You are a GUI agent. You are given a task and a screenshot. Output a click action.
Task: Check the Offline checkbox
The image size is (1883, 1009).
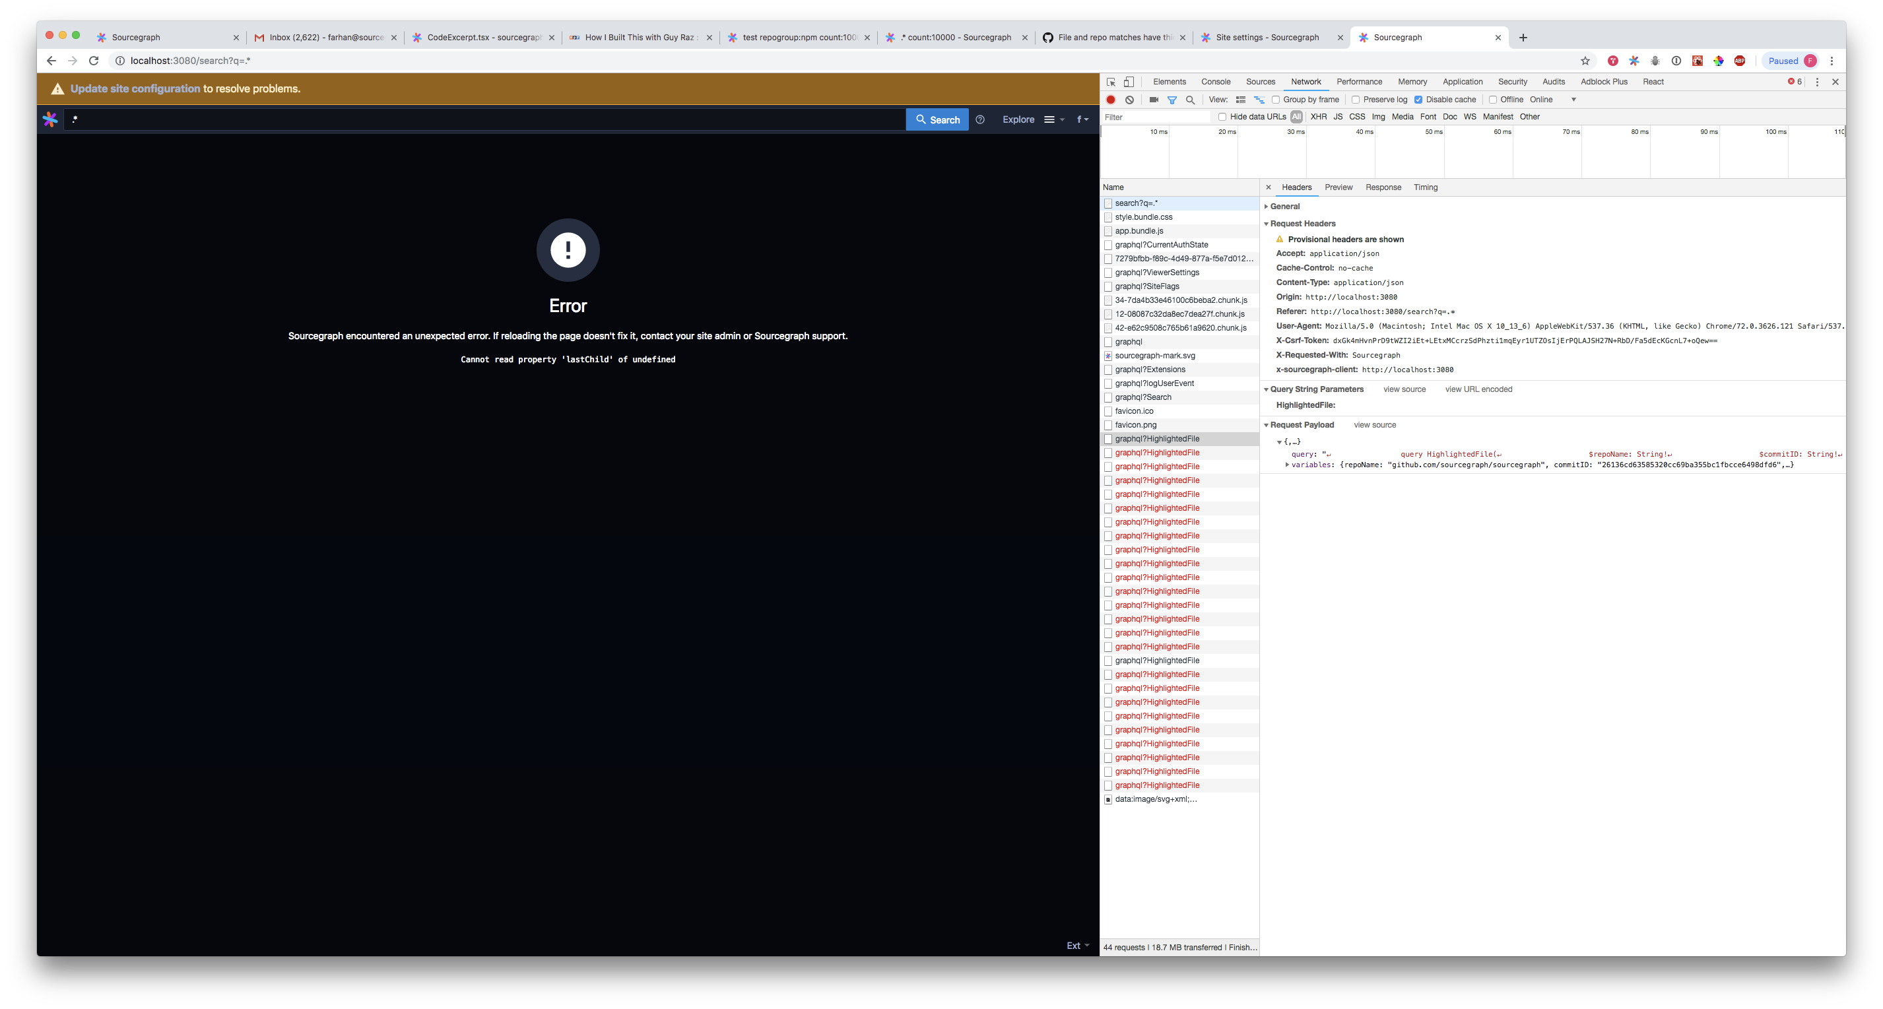pyautogui.click(x=1493, y=100)
